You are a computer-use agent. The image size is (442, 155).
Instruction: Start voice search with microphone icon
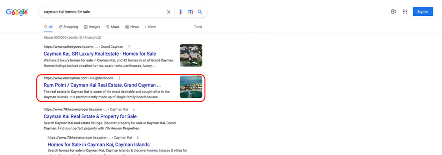click(181, 12)
